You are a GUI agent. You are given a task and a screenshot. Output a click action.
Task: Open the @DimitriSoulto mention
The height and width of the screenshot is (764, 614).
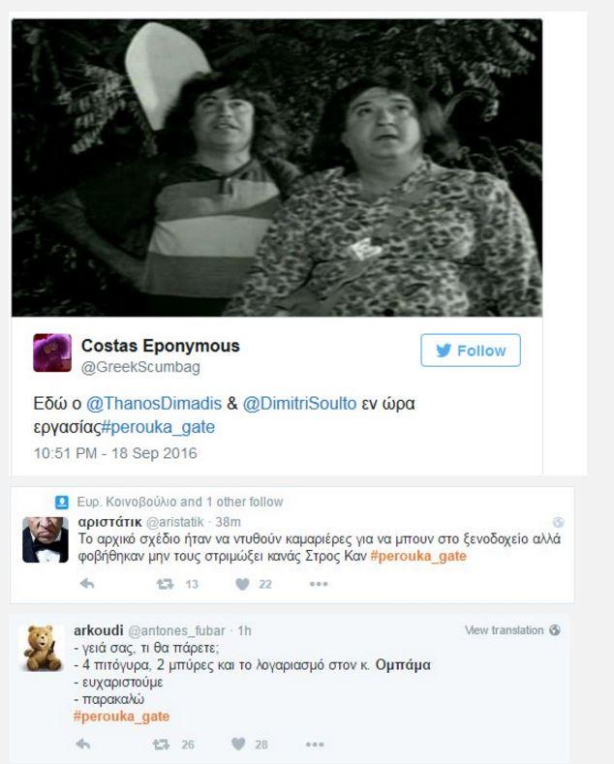pyautogui.click(x=299, y=404)
